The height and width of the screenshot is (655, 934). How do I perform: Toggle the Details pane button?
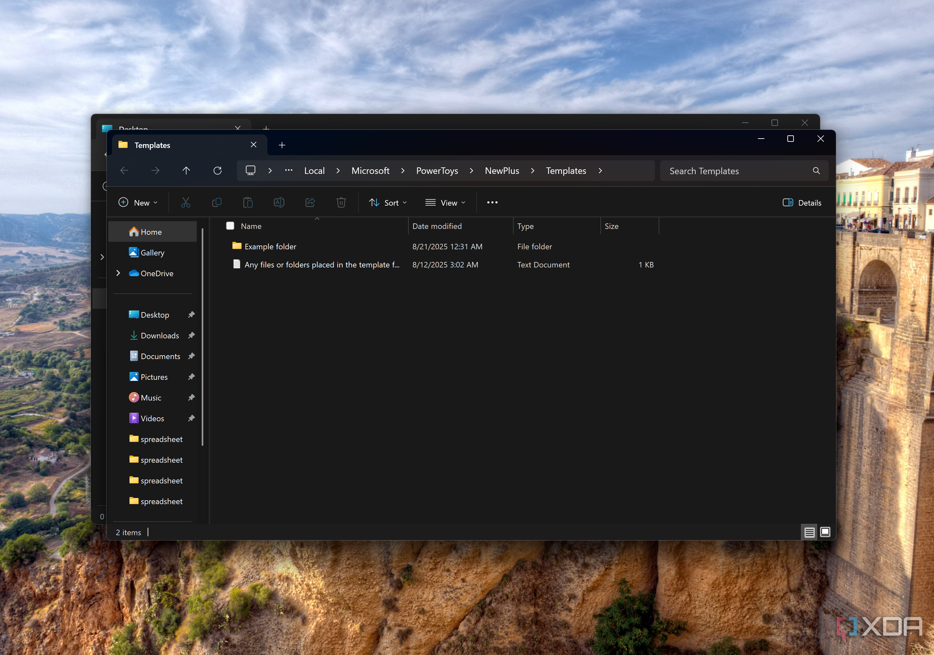(x=802, y=203)
